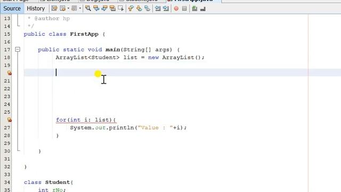The image size is (341, 192).
Task: Click the grayed-out Forward navigation icon
Action: pos(74,9)
